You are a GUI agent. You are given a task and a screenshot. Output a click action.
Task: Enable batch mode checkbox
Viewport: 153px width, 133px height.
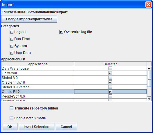coord(11,118)
